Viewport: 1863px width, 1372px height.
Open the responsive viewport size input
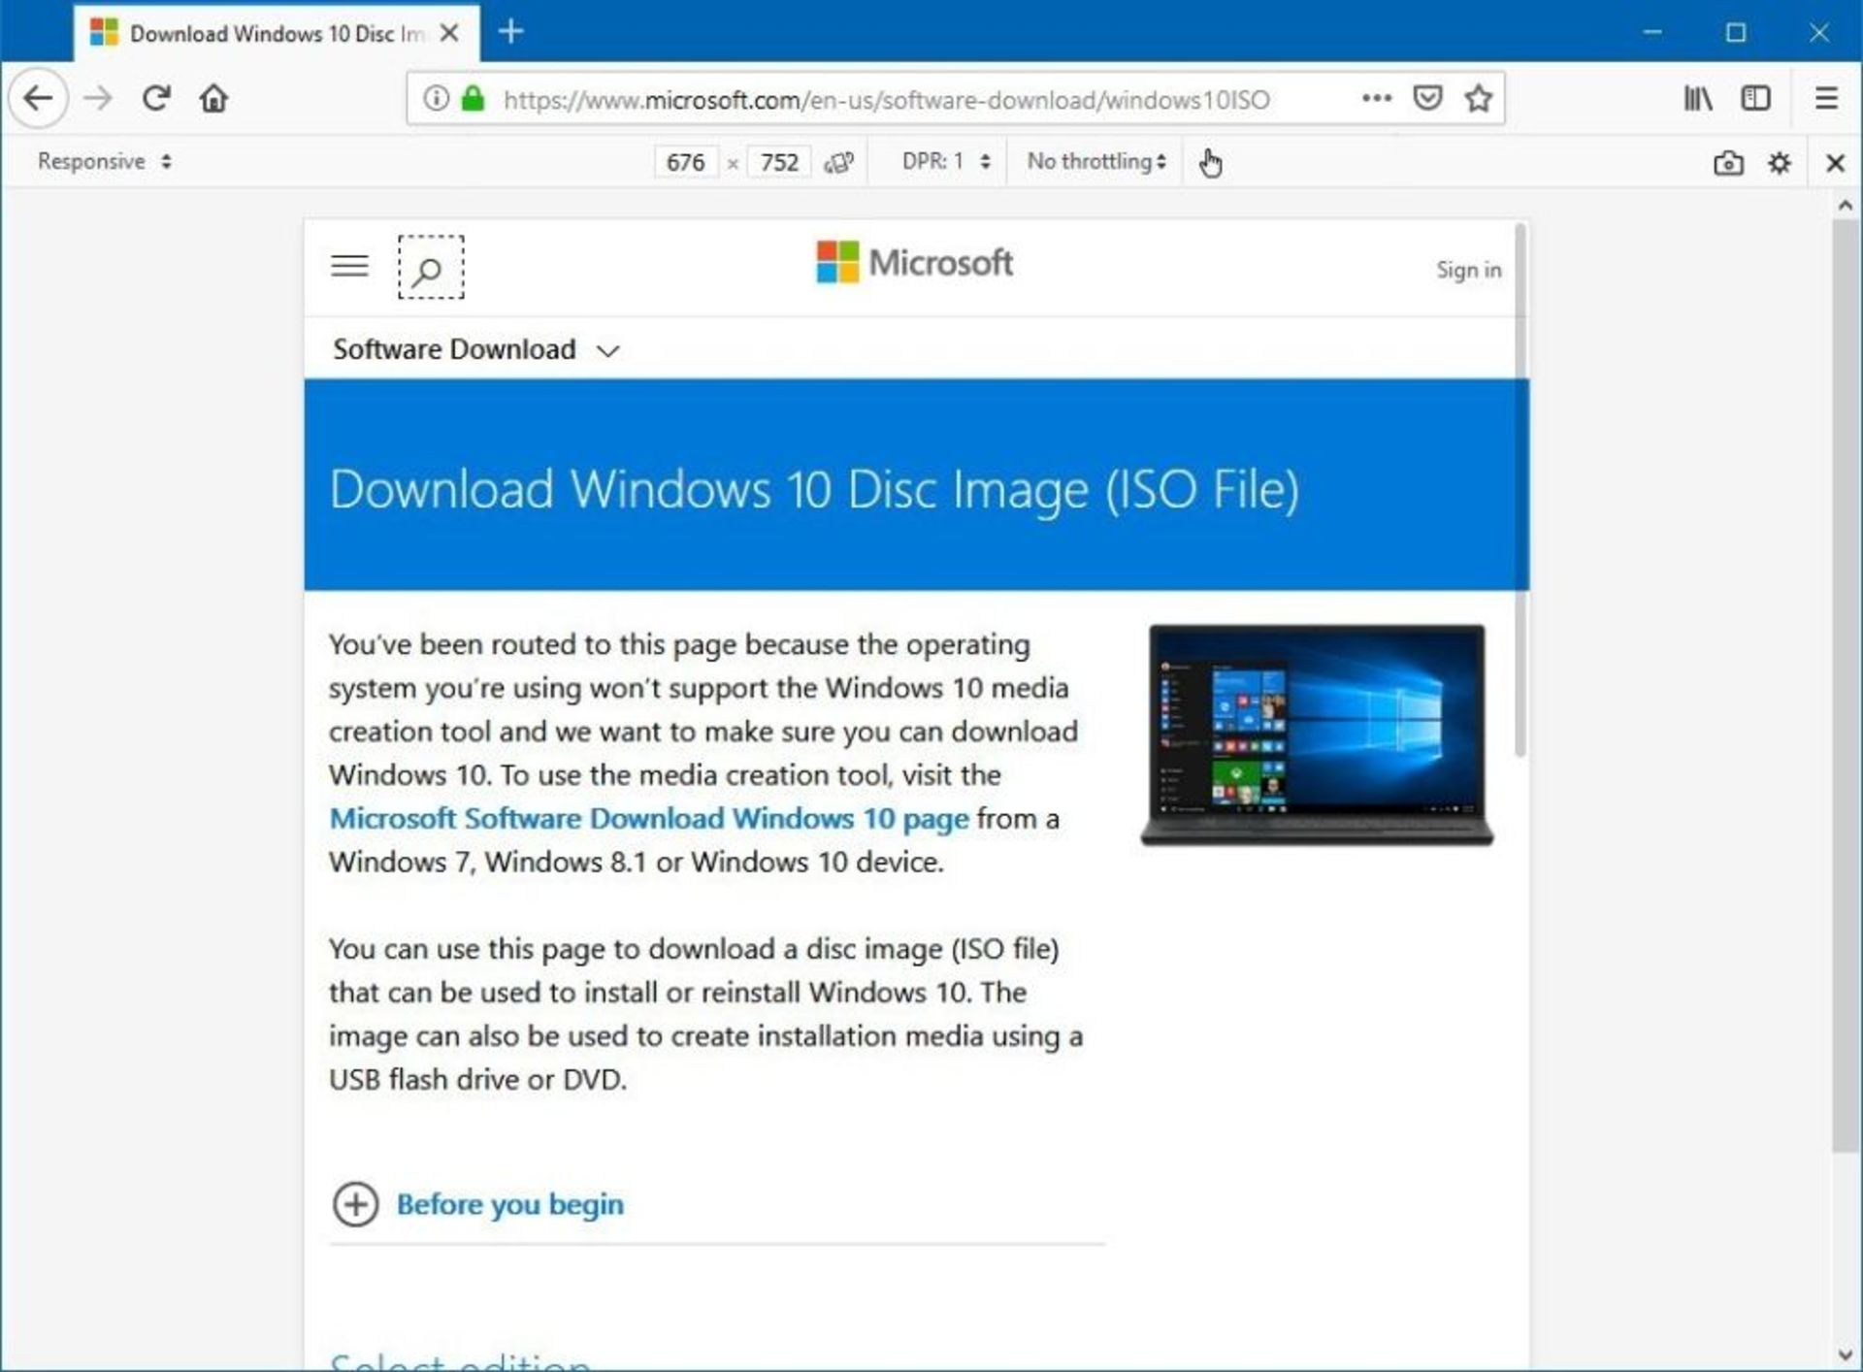[x=683, y=160]
